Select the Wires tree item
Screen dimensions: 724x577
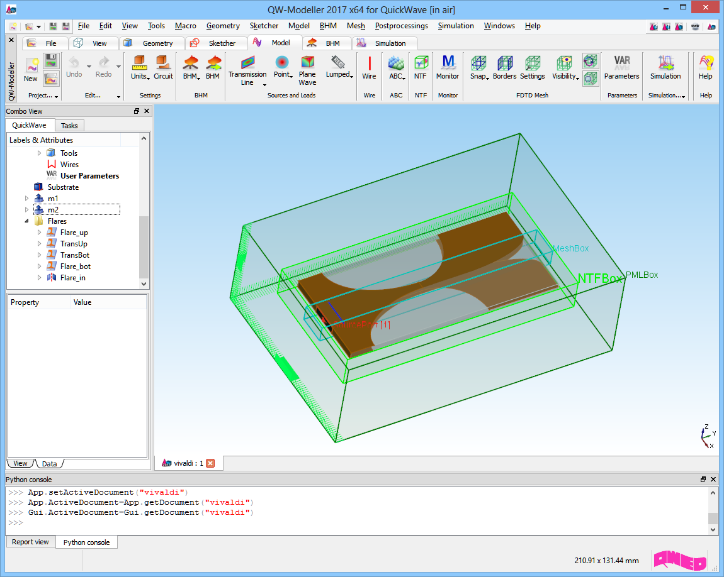69,165
